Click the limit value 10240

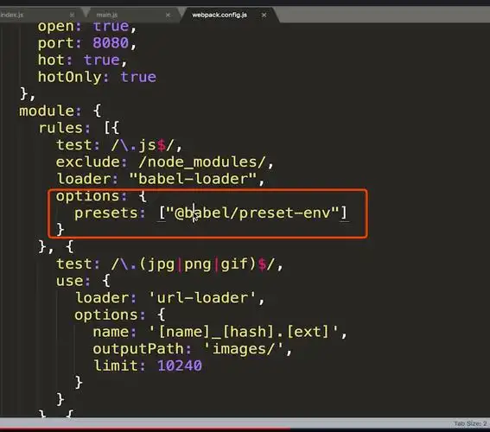180,365
